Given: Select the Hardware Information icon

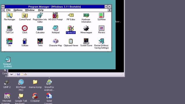Looking at the screenshot, I should (86, 18).
